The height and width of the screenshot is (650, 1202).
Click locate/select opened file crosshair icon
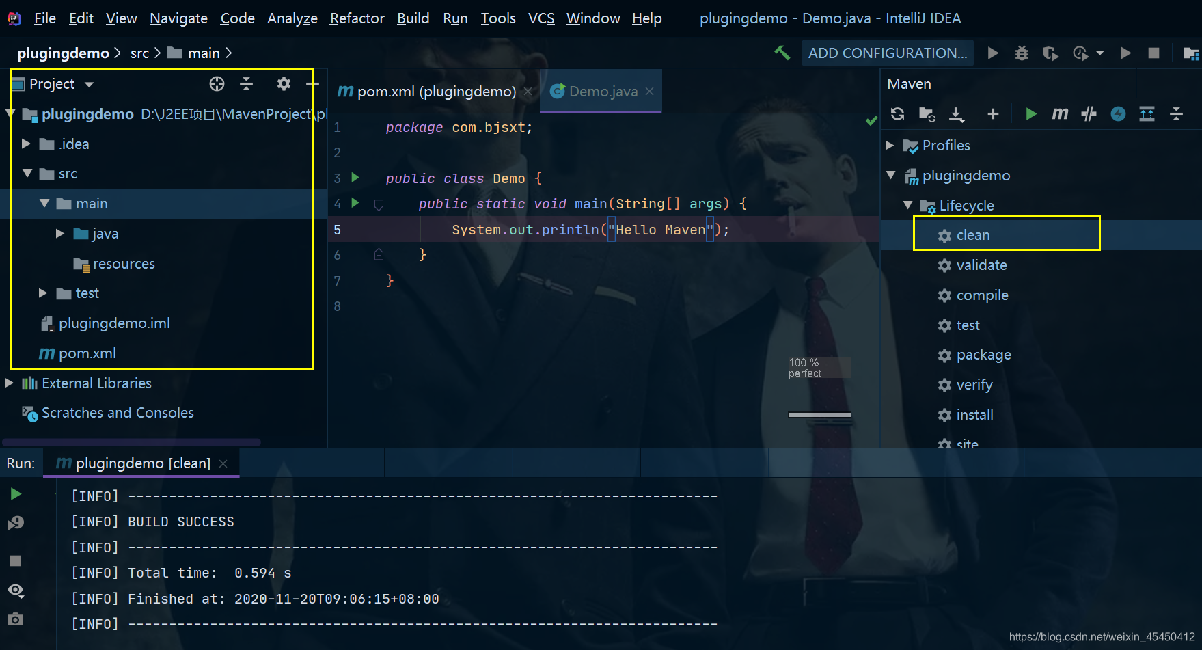(217, 84)
